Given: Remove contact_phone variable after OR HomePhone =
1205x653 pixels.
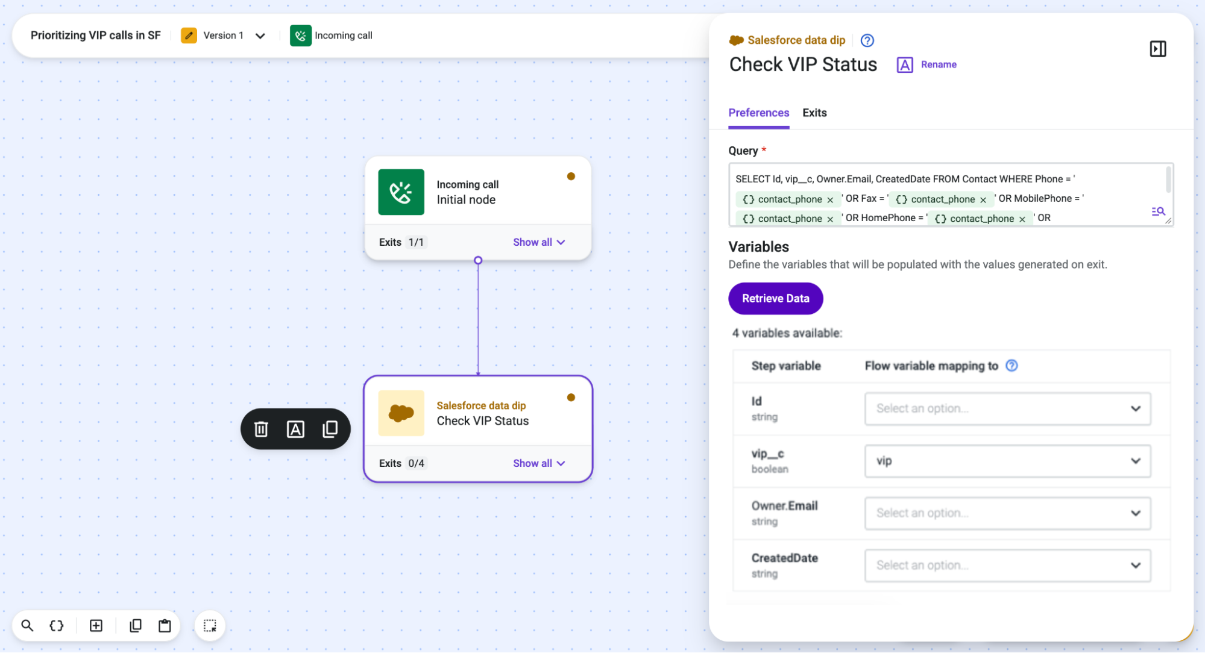Looking at the screenshot, I should [x=1022, y=219].
